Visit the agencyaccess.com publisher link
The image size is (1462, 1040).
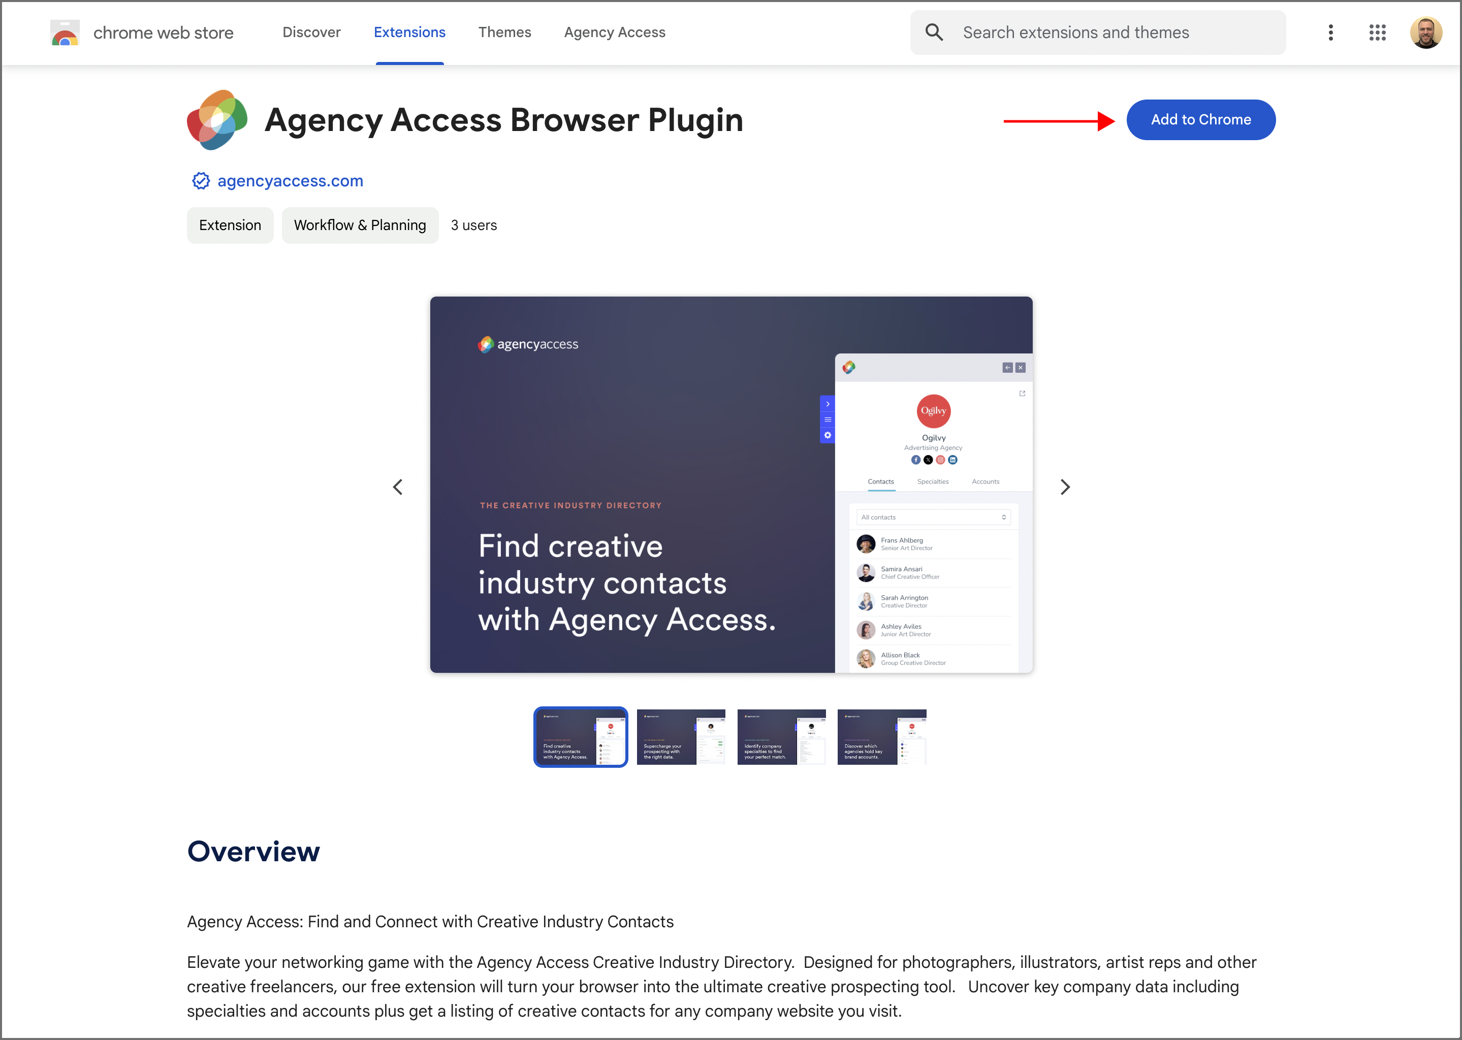290,181
